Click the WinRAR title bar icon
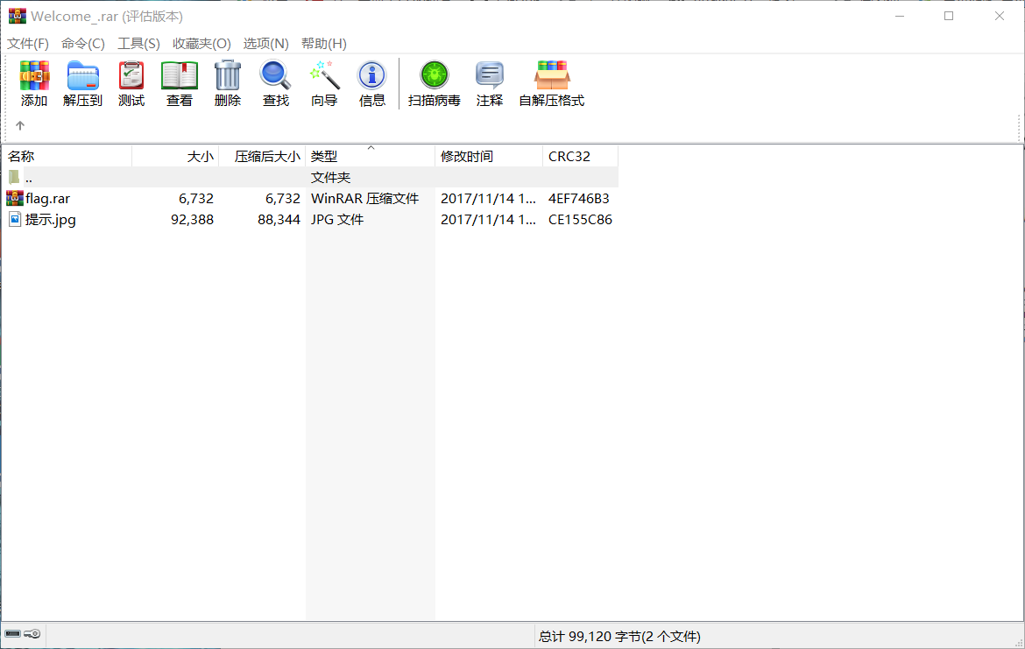The width and height of the screenshot is (1025, 649). point(17,16)
